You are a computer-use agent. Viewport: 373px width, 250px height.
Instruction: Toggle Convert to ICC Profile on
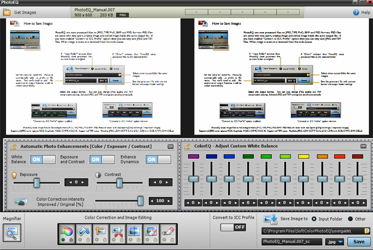(x=233, y=227)
